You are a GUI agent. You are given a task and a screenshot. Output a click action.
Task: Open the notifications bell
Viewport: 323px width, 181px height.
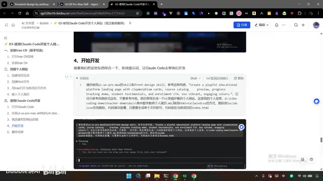click(x=277, y=25)
